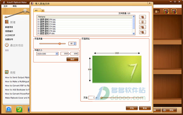This screenshot has height=115, width=183.
Task: Open 'How to Make a Multilingual' tutorial
Action: pos(17,82)
